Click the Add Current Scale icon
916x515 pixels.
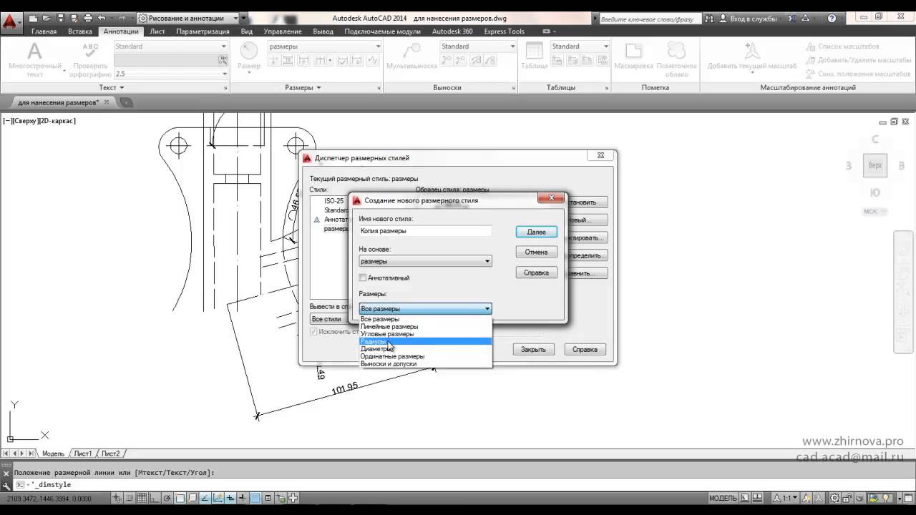[x=751, y=51]
